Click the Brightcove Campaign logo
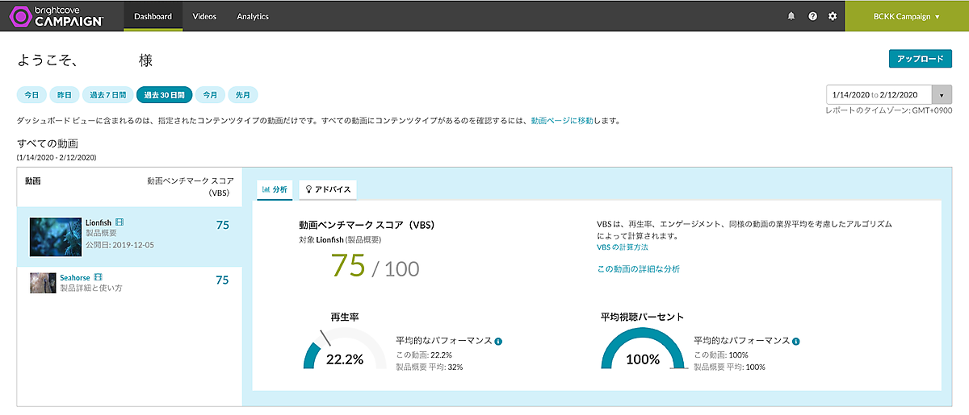Image resolution: width=969 pixels, height=415 pixels. (x=56, y=16)
